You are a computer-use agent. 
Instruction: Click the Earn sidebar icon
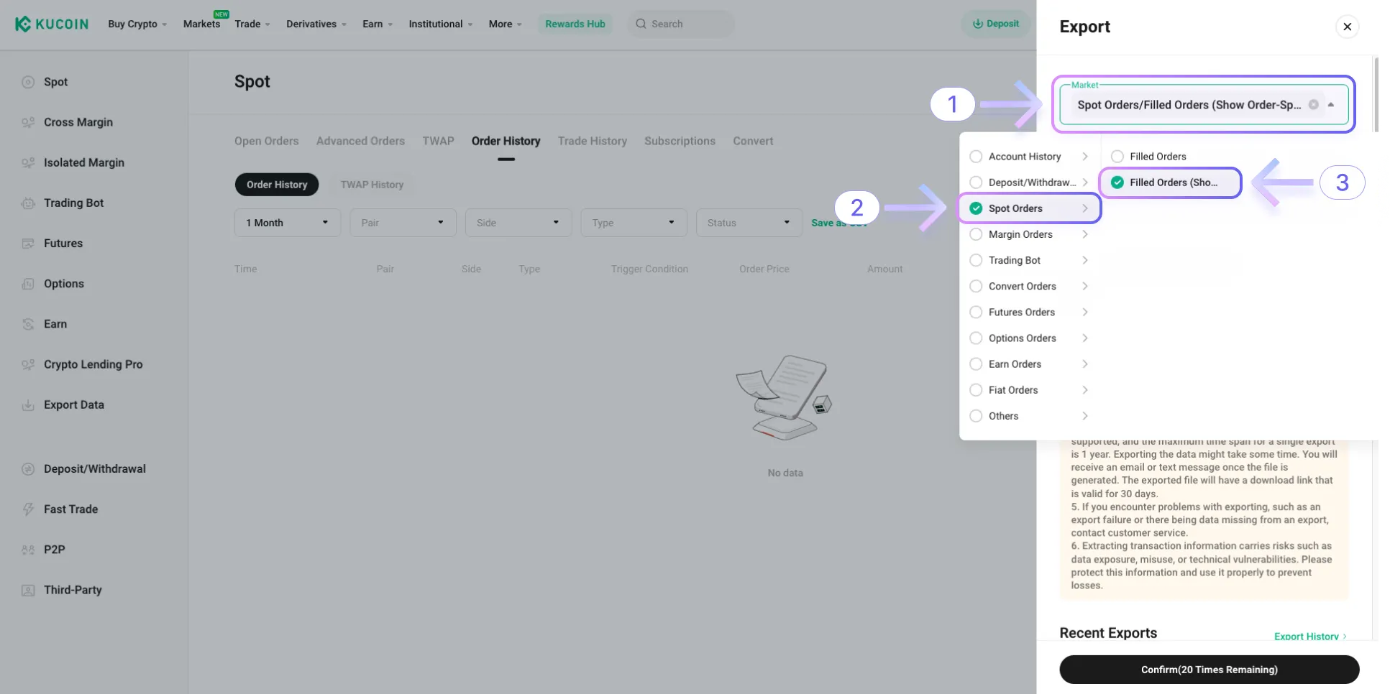pyautogui.click(x=28, y=324)
